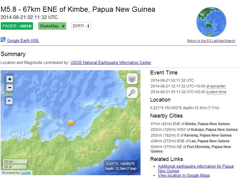This screenshot has width=240, height=183.
Task: Open the DYFI? - I badge
Action: click(81, 26)
